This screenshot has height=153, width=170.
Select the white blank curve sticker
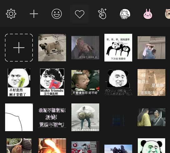(19, 117)
